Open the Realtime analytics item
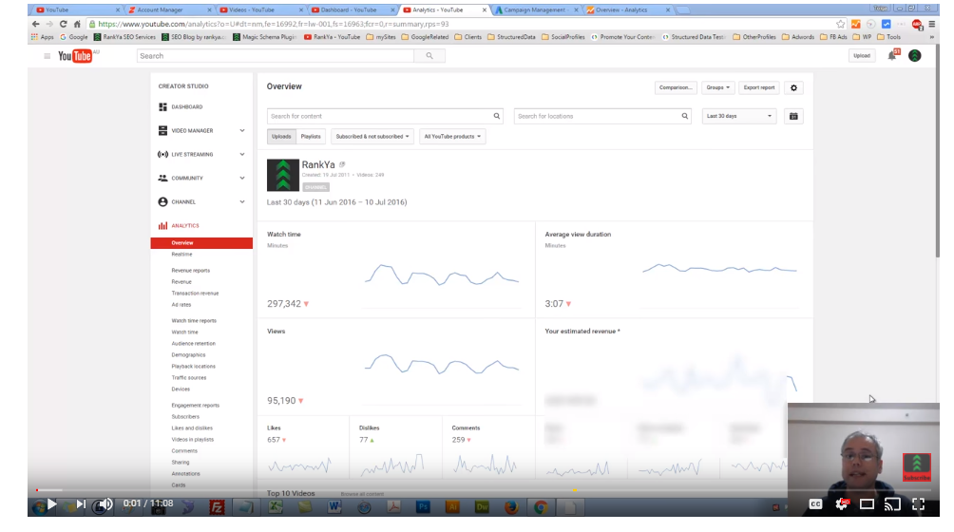954x532 pixels. pos(181,255)
